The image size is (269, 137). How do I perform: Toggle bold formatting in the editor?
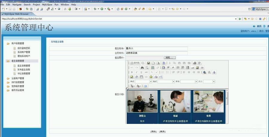coord(132,72)
